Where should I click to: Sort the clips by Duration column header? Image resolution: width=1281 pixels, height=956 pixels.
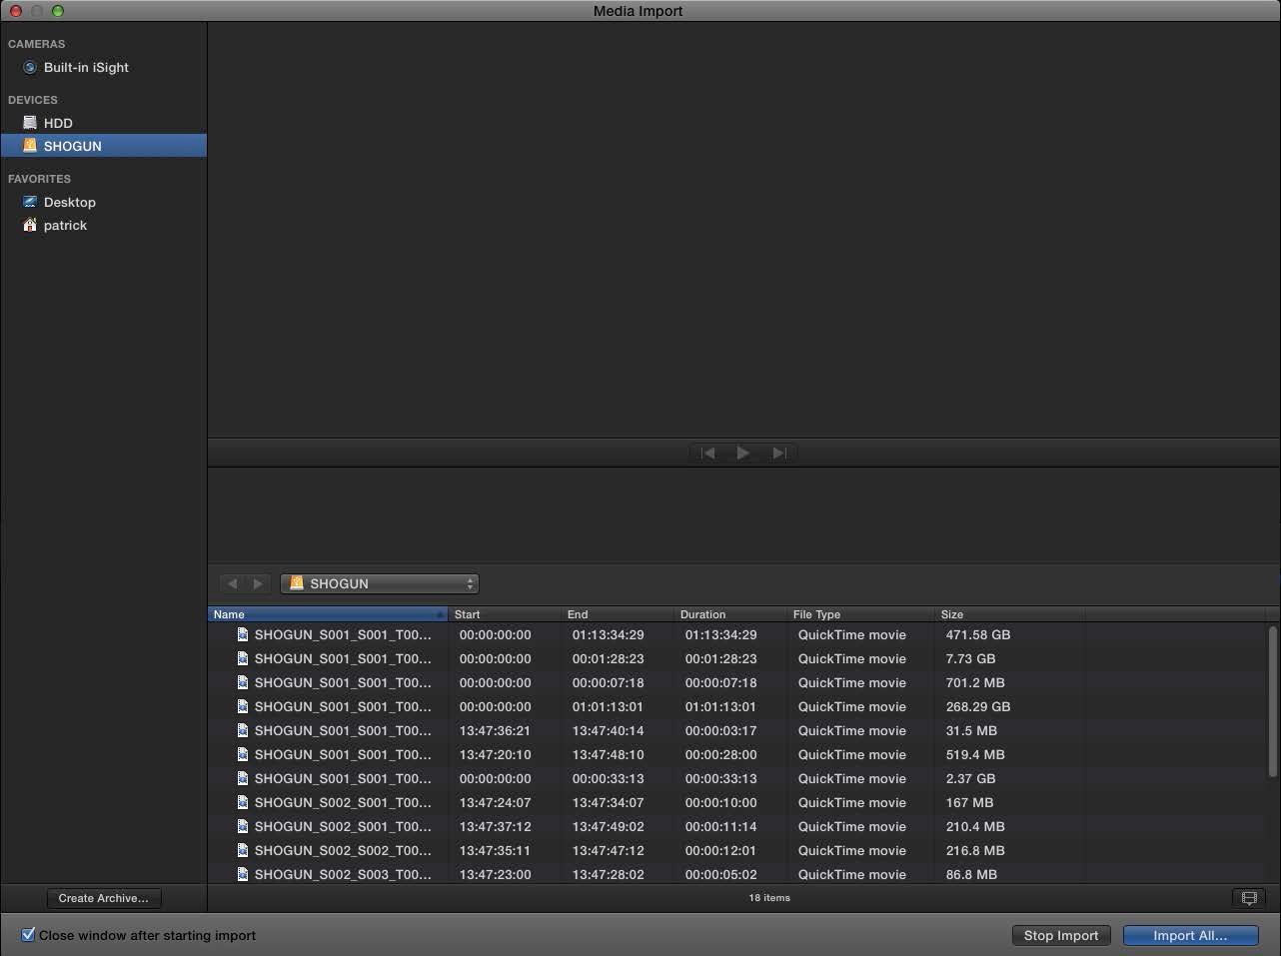point(729,614)
